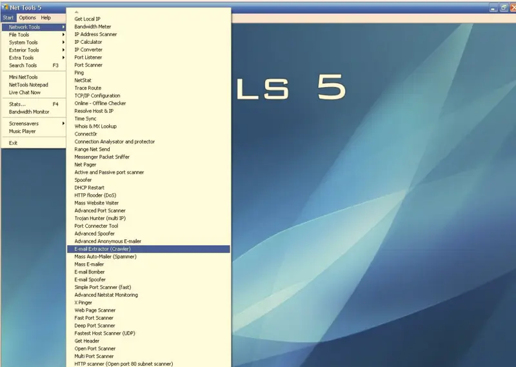Expand the File Tools submenu
Viewport: 516px width, 367px height.
coord(19,35)
